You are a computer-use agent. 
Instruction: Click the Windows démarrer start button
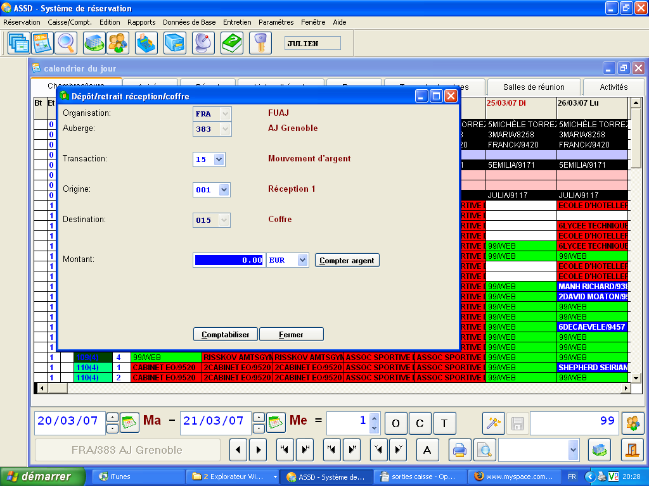42,477
